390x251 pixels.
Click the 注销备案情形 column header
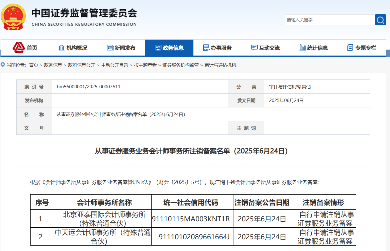pos(325,202)
